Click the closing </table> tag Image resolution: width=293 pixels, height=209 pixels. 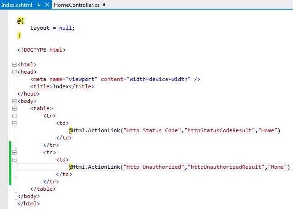pyautogui.click(x=43, y=189)
